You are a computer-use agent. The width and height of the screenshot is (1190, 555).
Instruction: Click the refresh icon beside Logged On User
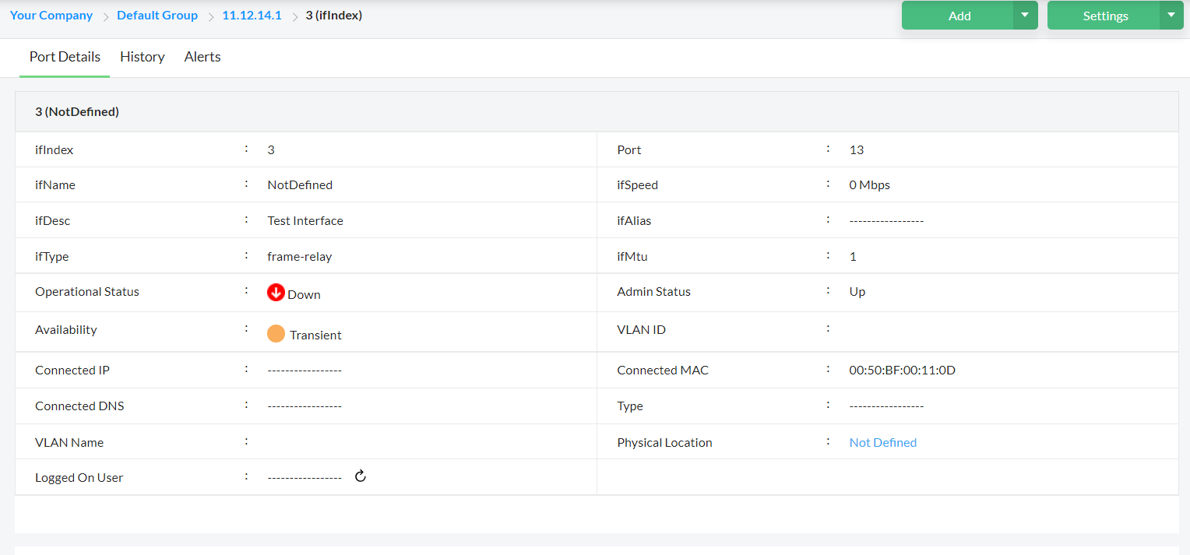361,476
